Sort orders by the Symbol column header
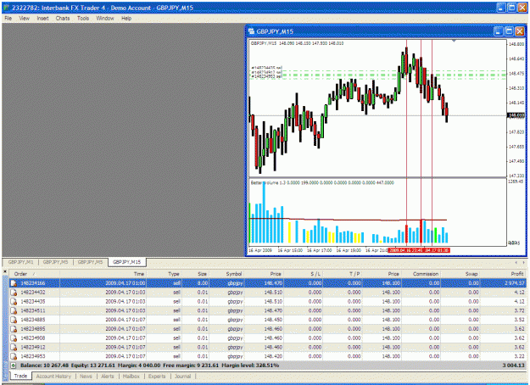Viewport: 530px width, 385px height. coord(226,274)
